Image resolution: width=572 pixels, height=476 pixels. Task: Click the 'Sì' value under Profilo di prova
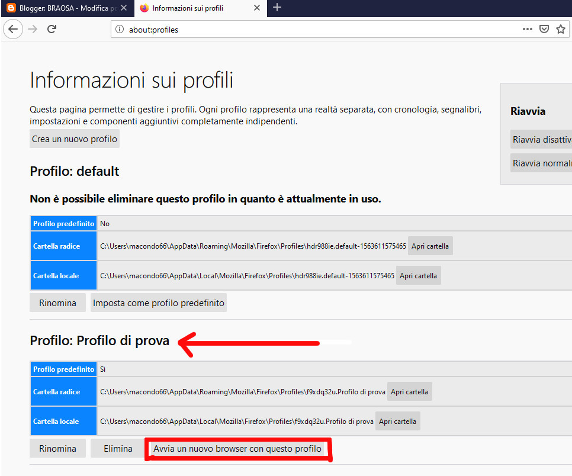pyautogui.click(x=103, y=369)
